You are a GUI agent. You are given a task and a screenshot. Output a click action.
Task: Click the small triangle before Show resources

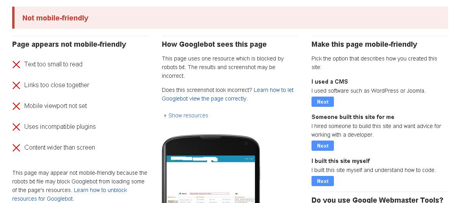pos(165,116)
